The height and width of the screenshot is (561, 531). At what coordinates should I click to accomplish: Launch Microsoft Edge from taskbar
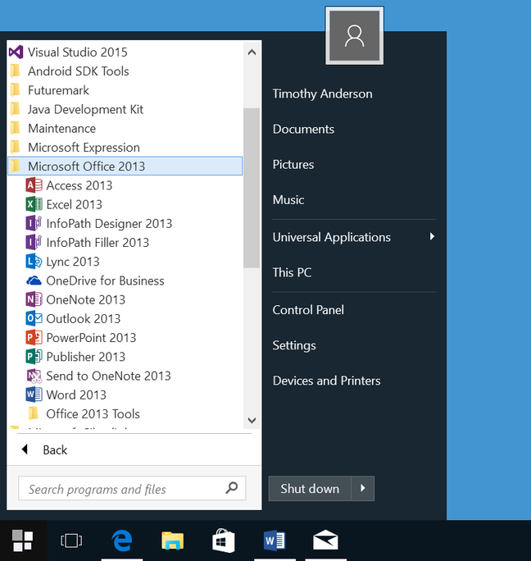(122, 540)
